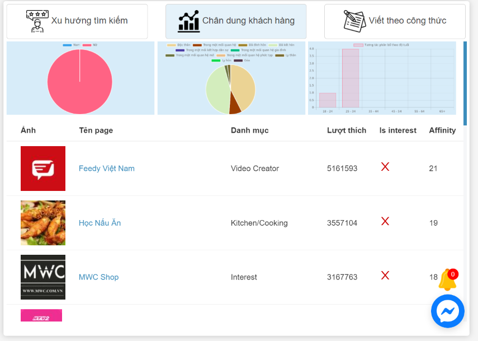478x341 pixels.
Task: Click the Affinity column header
Action: 442,130
